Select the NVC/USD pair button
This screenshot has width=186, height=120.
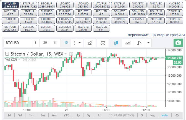pyautogui.click(x=10, y=13)
